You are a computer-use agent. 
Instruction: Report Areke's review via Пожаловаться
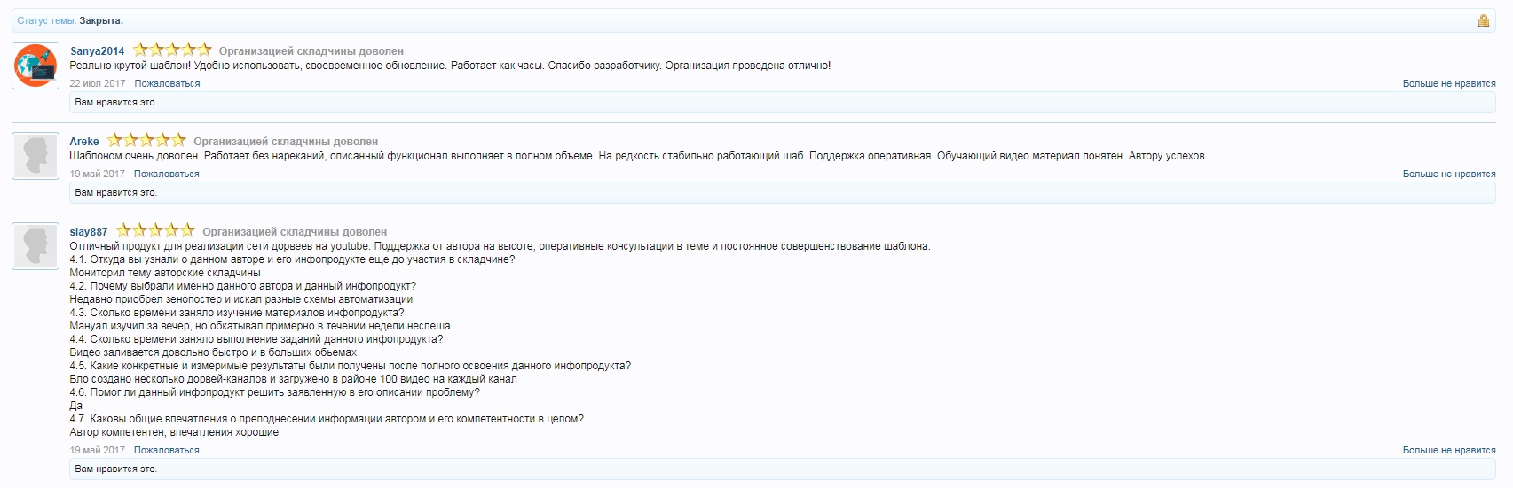pyautogui.click(x=167, y=174)
